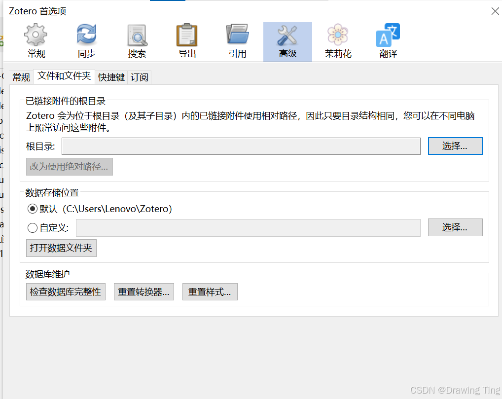Switch to the 订阅 feeds tab
This screenshot has height=399, width=502.
point(139,77)
